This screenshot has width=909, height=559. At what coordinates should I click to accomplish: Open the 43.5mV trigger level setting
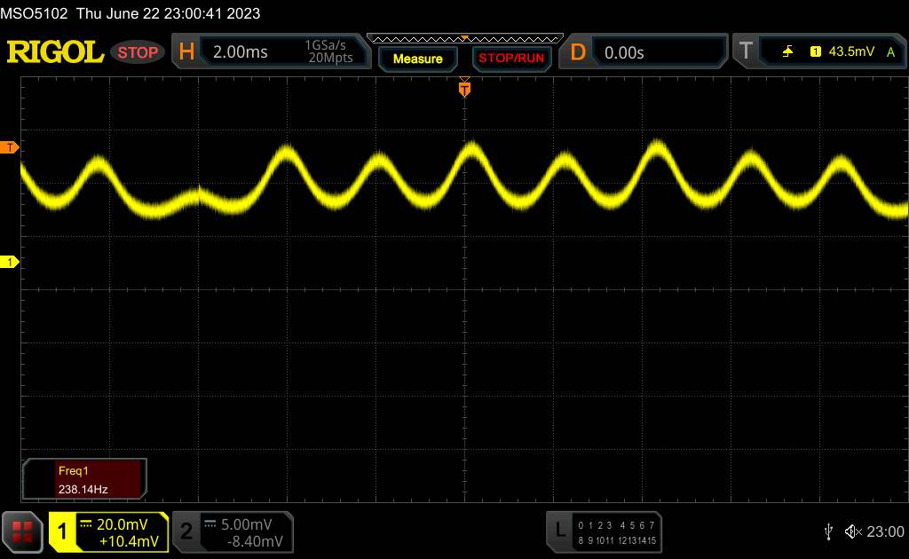tap(850, 52)
